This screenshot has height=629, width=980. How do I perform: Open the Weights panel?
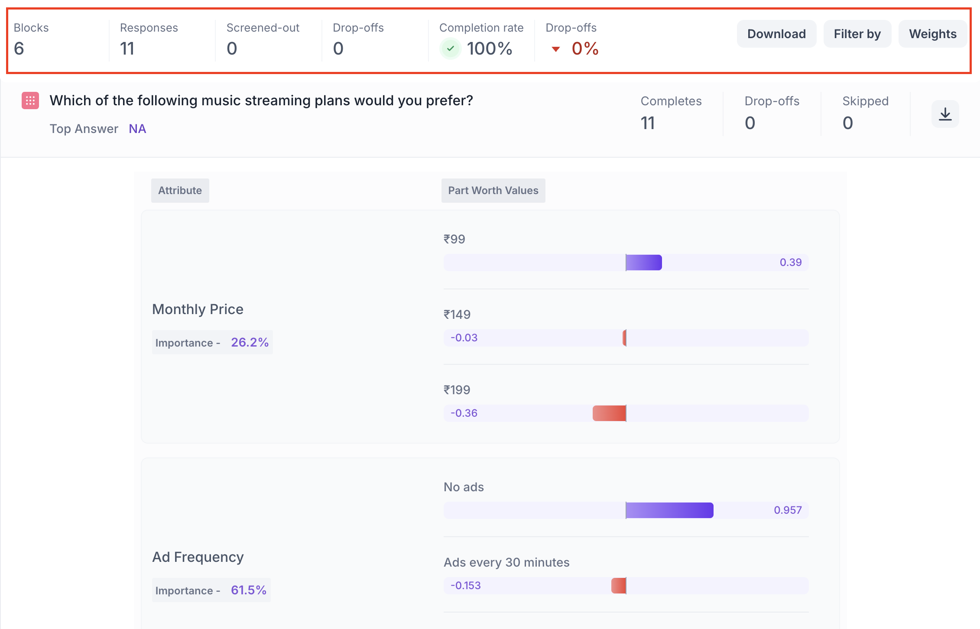coord(932,34)
